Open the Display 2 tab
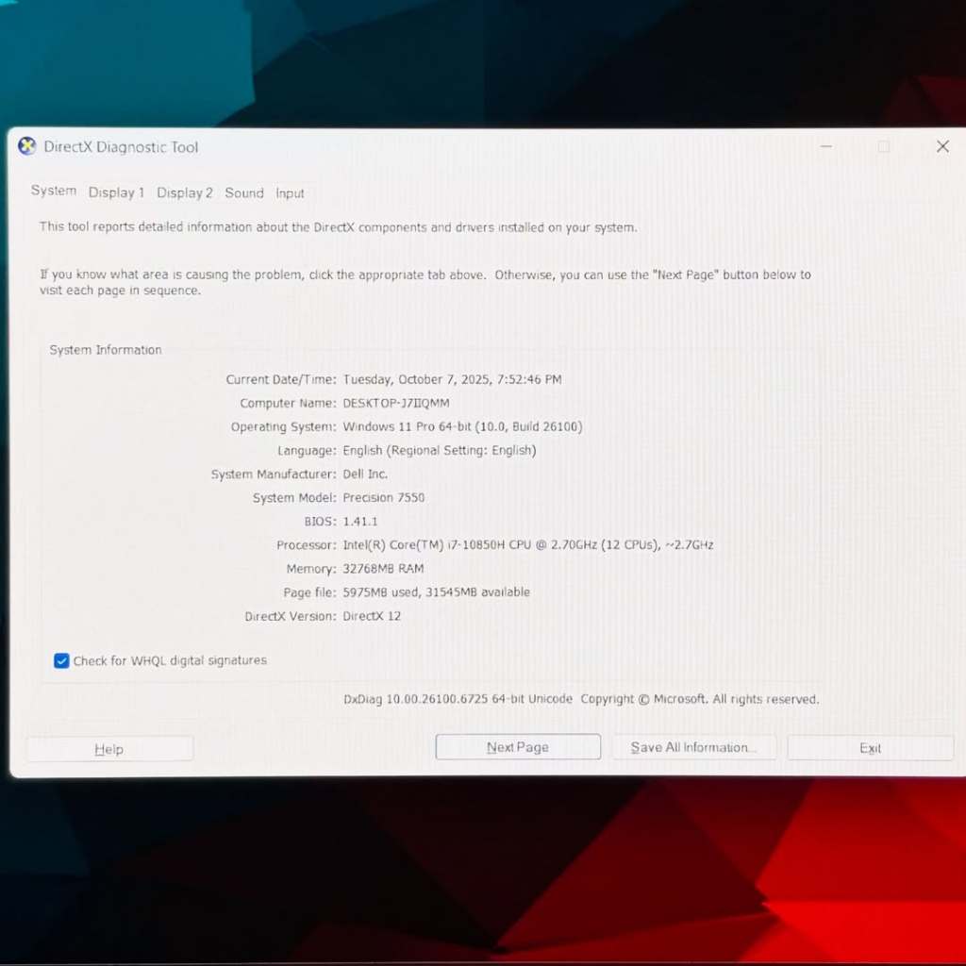966x966 pixels. tap(185, 192)
